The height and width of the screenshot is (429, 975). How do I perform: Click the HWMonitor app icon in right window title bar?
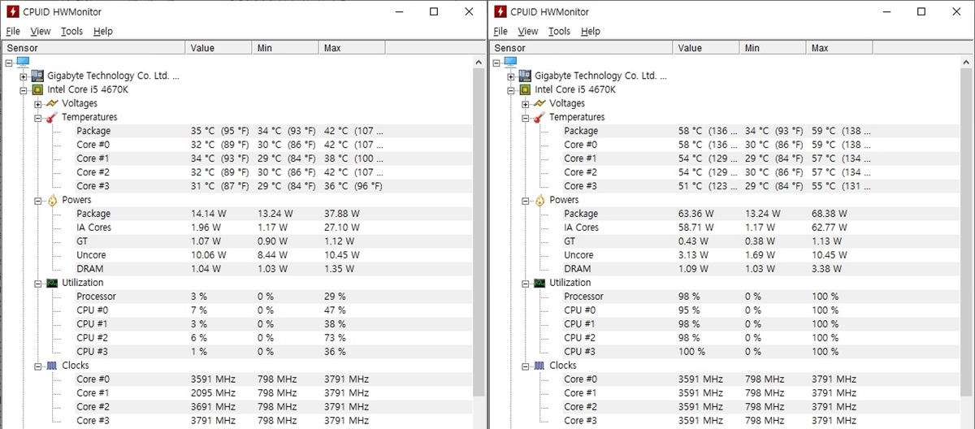pyautogui.click(x=500, y=11)
